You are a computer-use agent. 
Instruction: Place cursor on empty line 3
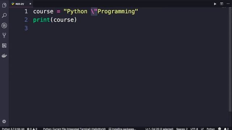tap(26, 28)
